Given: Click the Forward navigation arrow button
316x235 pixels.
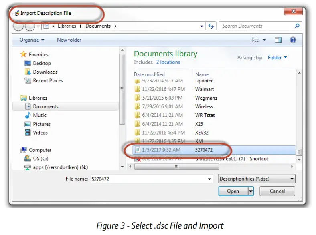Looking at the screenshot, I should (30, 26).
